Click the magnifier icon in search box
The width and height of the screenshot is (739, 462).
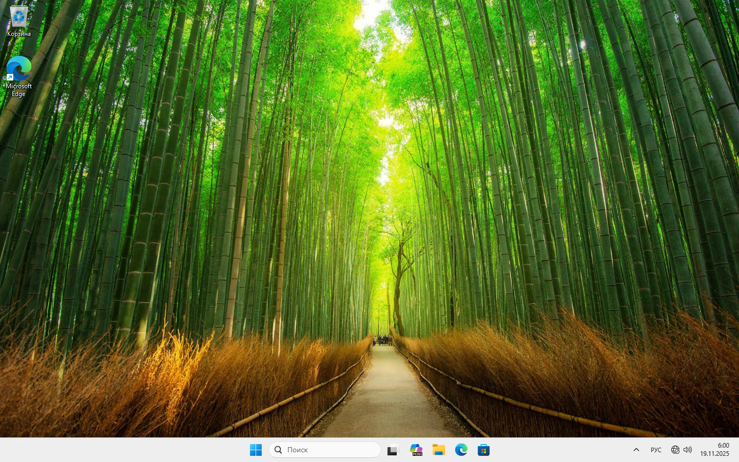tap(278, 450)
